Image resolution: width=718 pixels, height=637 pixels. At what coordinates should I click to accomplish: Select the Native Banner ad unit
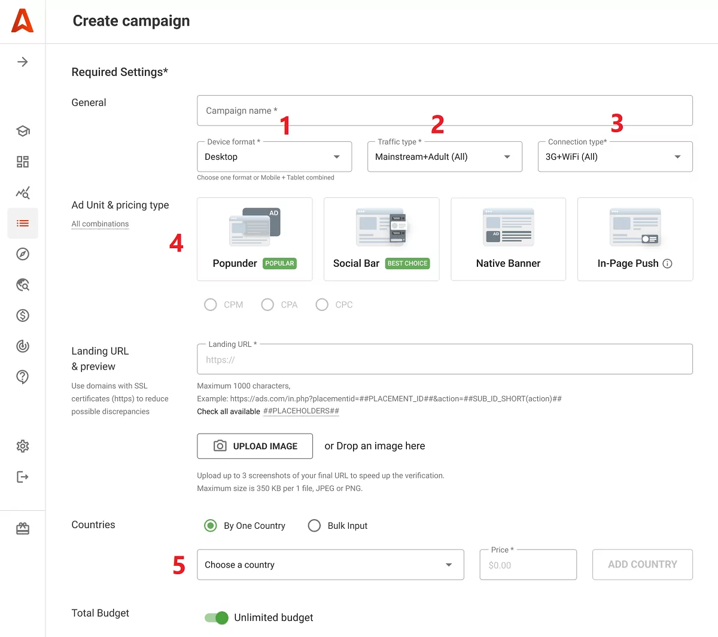(x=508, y=239)
